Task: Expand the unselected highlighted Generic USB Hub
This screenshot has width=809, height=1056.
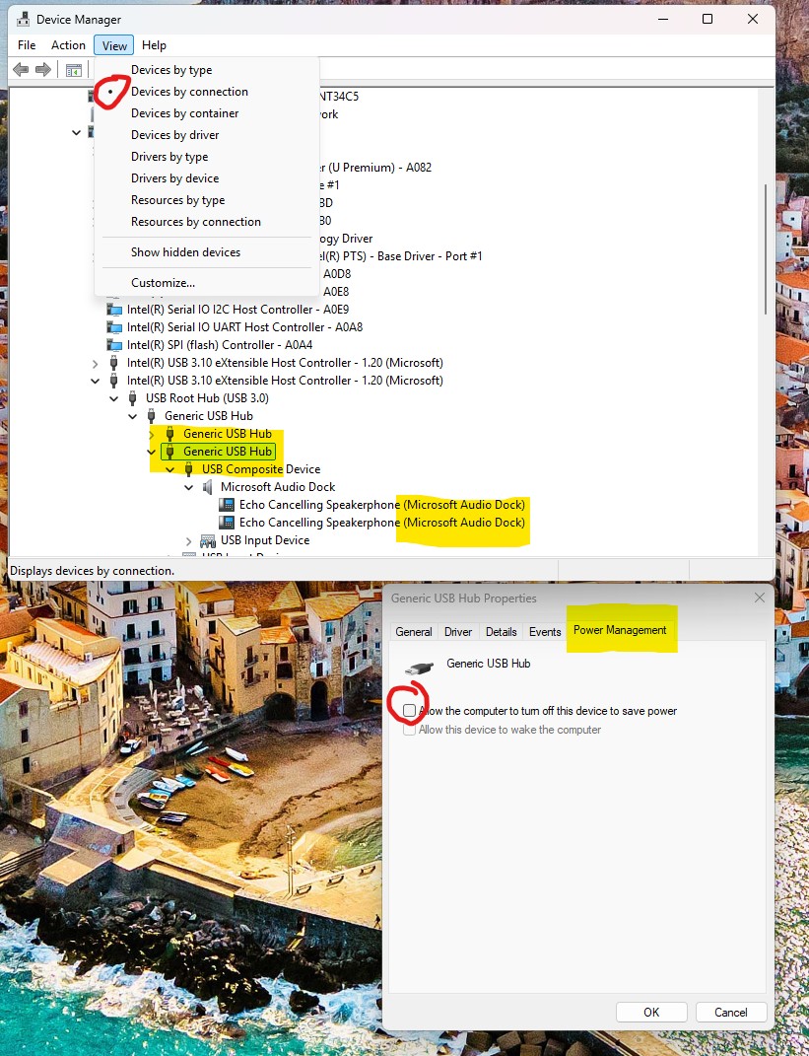Action: [x=152, y=435]
